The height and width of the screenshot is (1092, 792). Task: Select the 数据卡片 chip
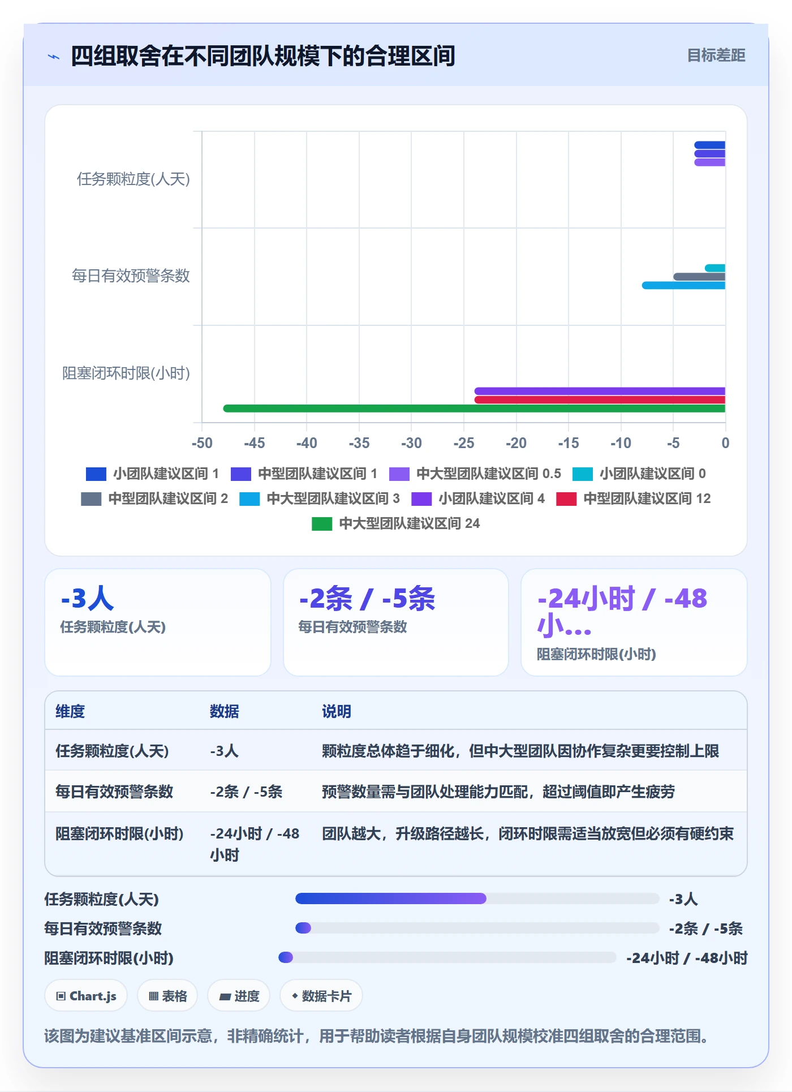coord(321,996)
